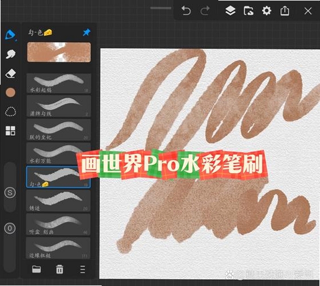Image resolution: width=320 pixels, height=286 pixels.
Task: Choose the 水彩万能 brush preset
Action: tap(59, 154)
